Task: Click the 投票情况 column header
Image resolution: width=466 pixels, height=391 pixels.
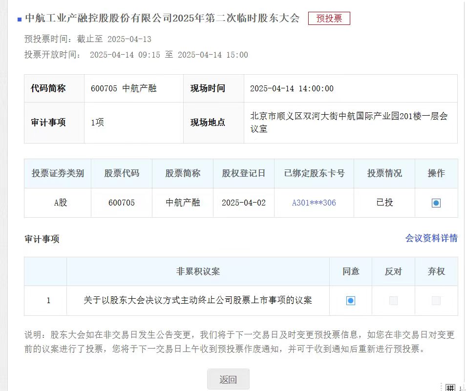Action: coord(384,173)
